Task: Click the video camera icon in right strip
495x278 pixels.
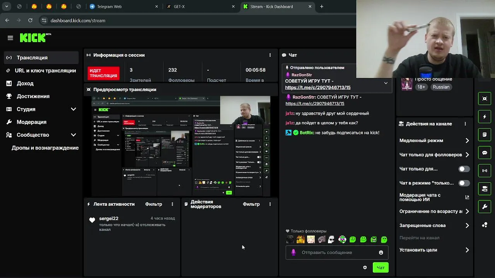Action: tap(485, 189)
